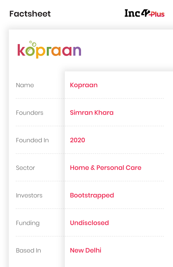Select the Based In label
The width and height of the screenshot is (173, 267).
[x=28, y=251]
